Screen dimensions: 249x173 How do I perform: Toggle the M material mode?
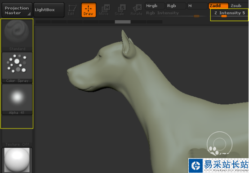197,6
